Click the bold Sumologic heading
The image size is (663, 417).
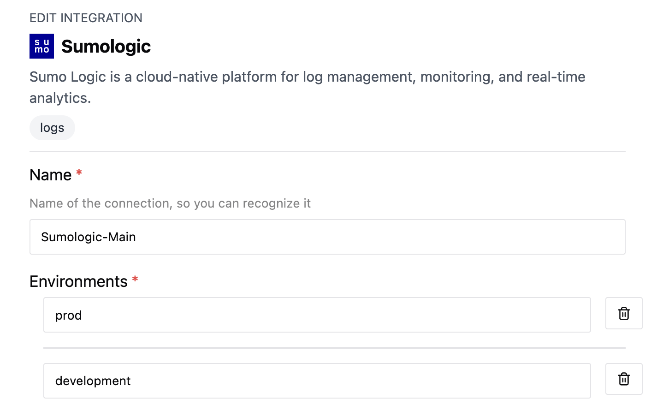click(x=106, y=46)
